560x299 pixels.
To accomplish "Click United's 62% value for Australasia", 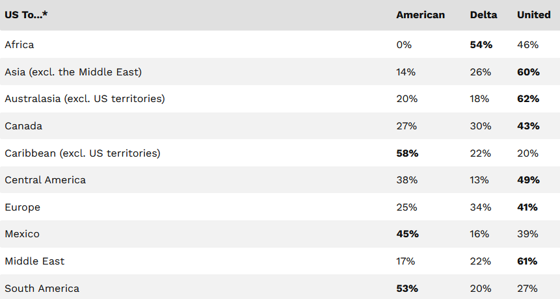I will (x=528, y=99).
